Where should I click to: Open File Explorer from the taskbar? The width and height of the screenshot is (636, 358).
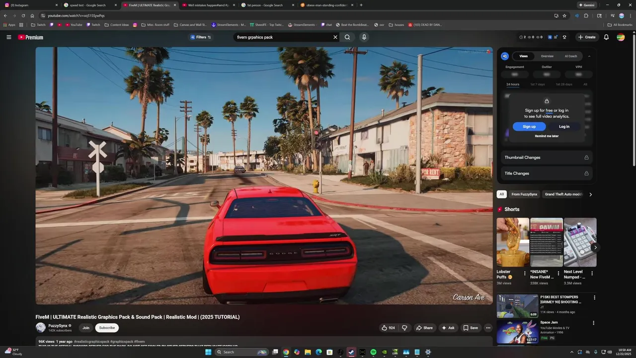click(x=308, y=352)
